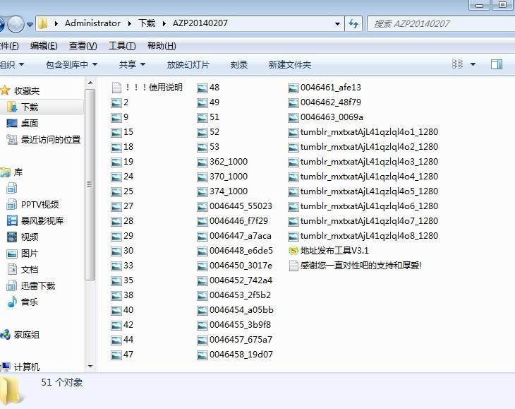Viewport: 515px width, 409px height.
Task: Open the 查看(V) menu
Action: click(83, 46)
